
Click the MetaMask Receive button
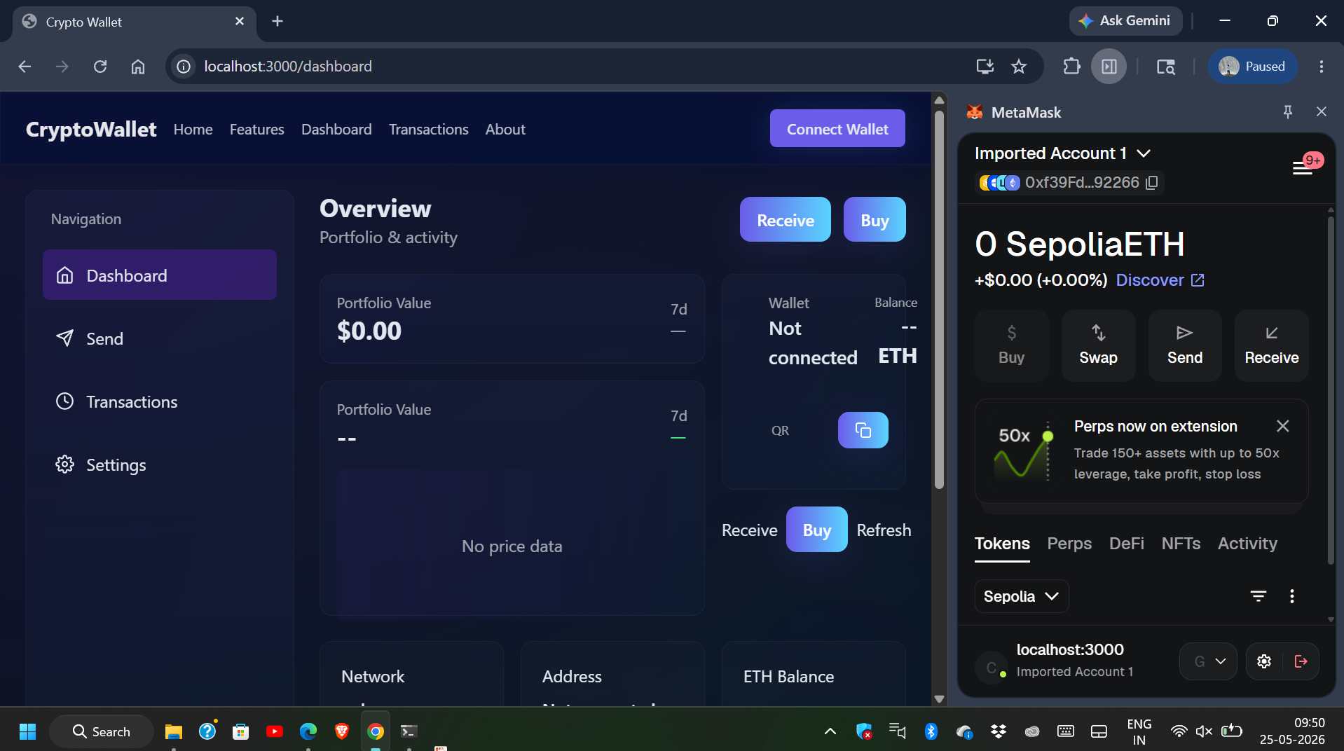[1271, 345]
